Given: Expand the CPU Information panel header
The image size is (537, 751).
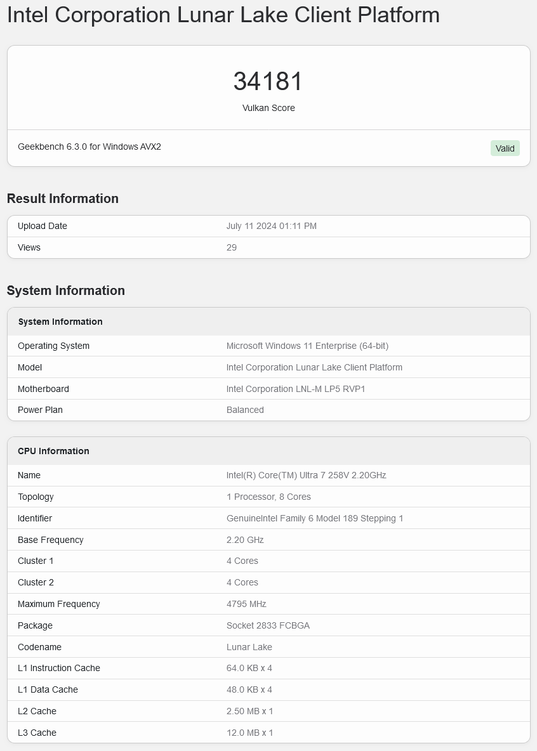Looking at the screenshot, I should [x=53, y=451].
